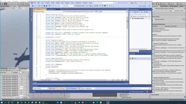This screenshot has width=186, height=104.
Task: Click the Task View icon on taskbar
Action: (x=12, y=103)
